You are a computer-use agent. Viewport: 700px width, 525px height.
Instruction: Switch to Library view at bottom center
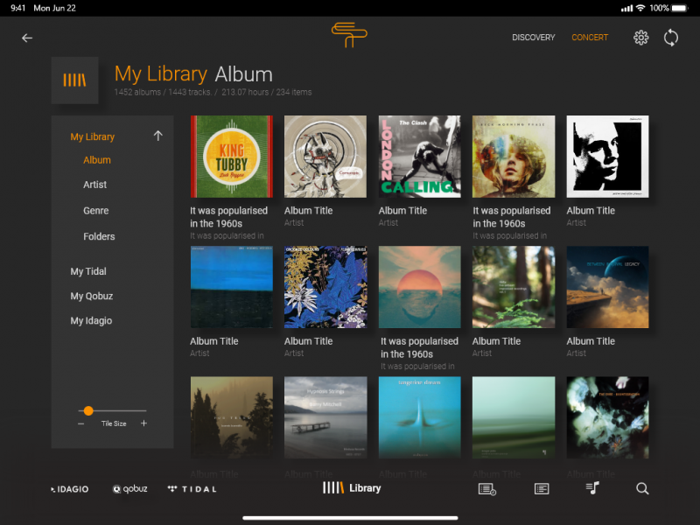tap(353, 488)
